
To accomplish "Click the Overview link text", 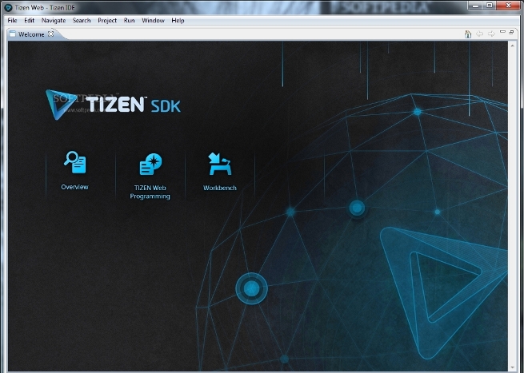I will [x=74, y=187].
